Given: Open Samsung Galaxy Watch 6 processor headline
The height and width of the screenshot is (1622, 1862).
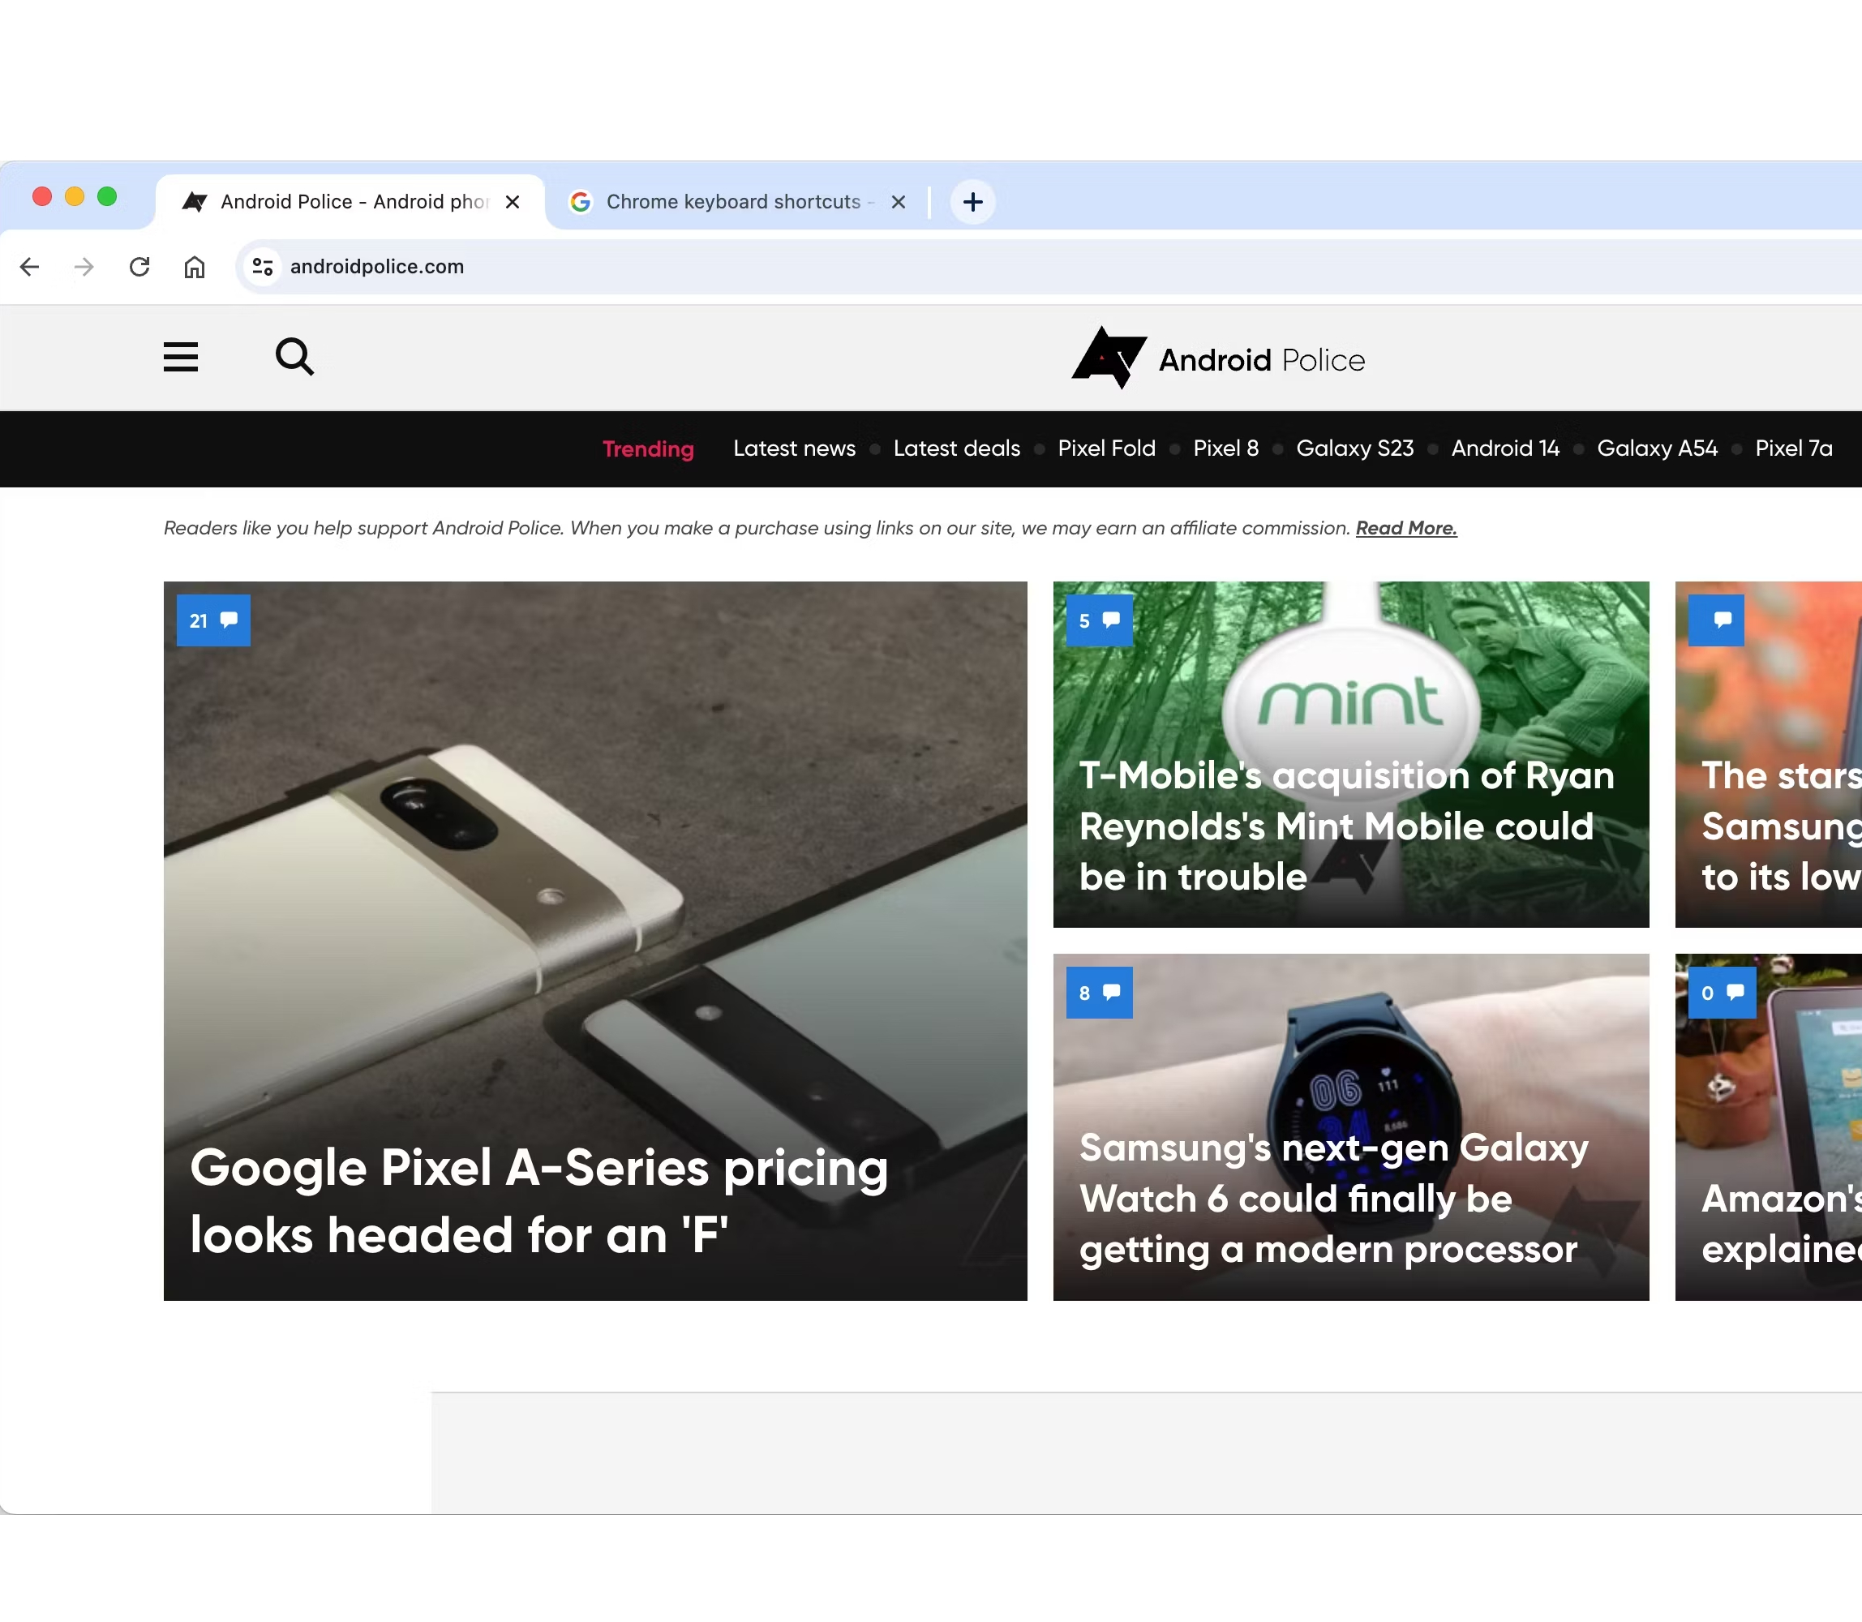Looking at the screenshot, I should click(x=1333, y=1199).
